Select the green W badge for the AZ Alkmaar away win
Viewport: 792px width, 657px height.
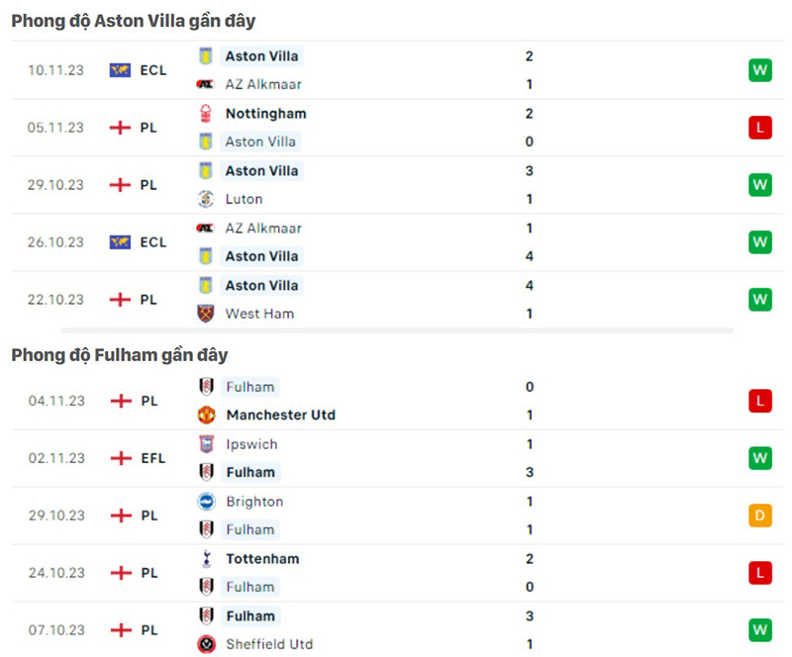(x=758, y=241)
